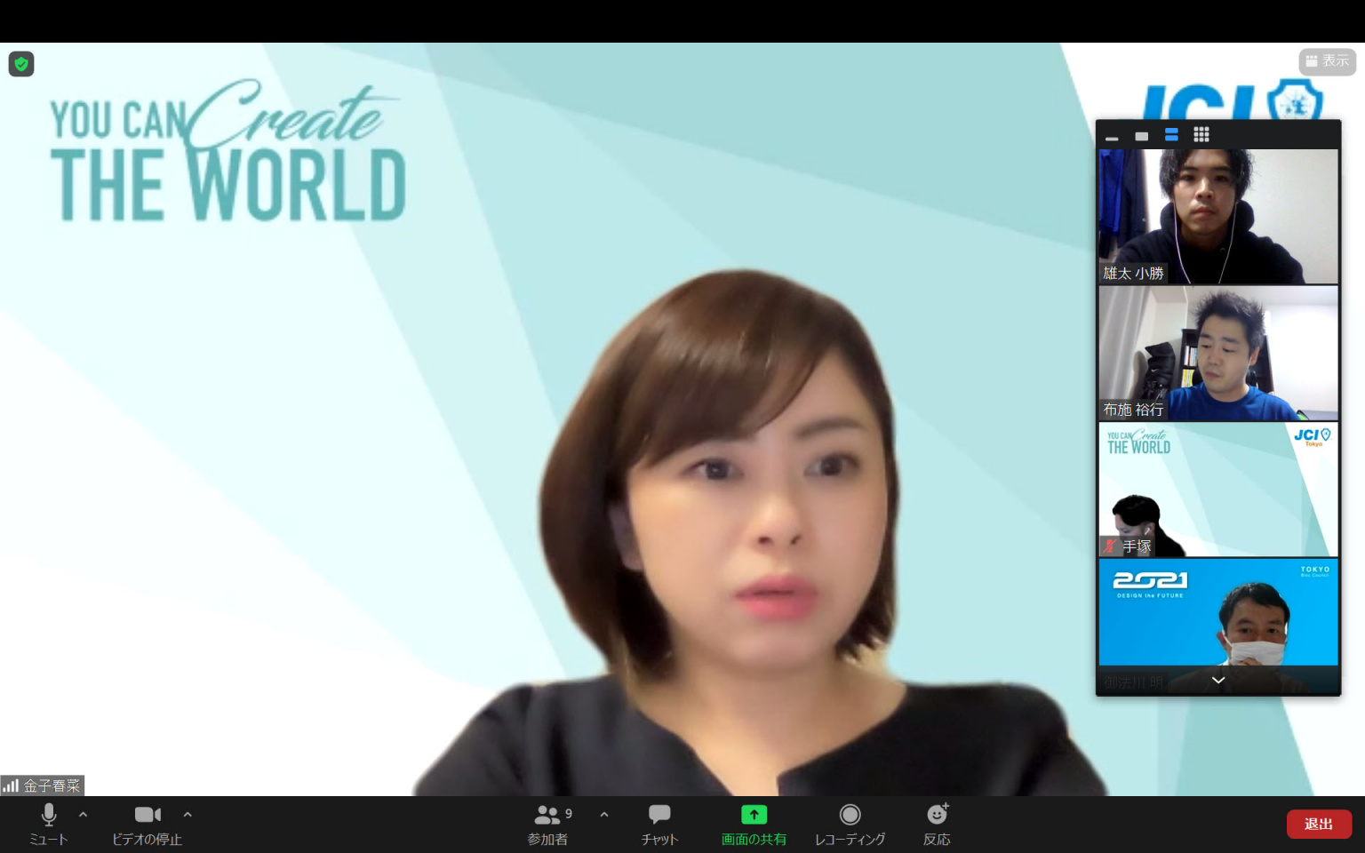Open the chat window
The width and height of the screenshot is (1365, 853).
tap(659, 823)
